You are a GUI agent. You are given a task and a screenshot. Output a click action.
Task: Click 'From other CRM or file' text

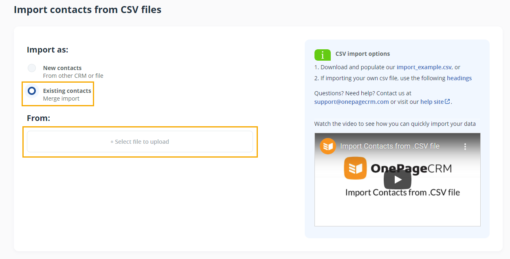73,76
